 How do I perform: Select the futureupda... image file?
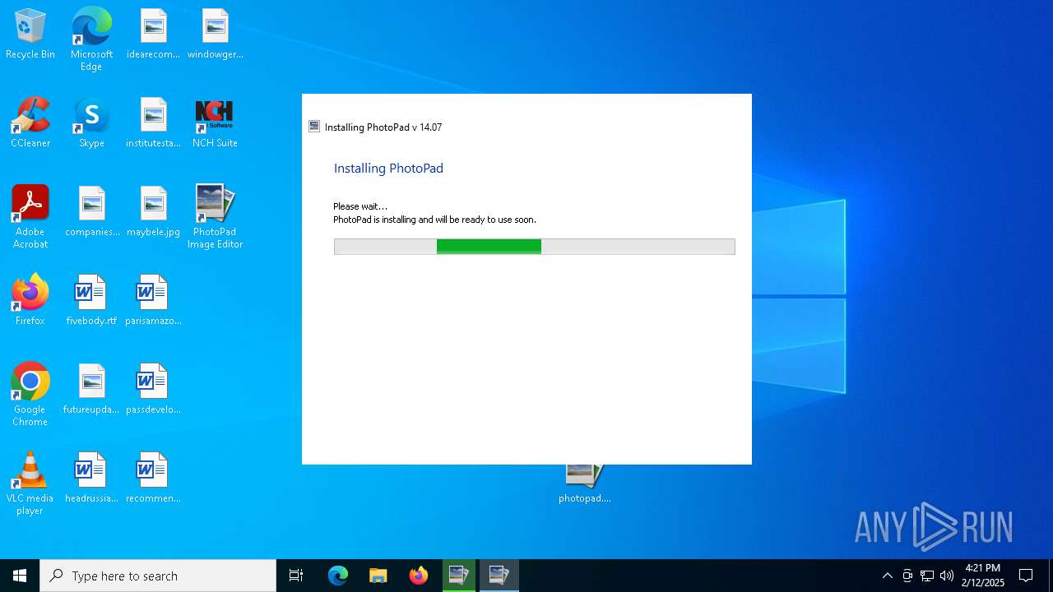[x=91, y=389]
